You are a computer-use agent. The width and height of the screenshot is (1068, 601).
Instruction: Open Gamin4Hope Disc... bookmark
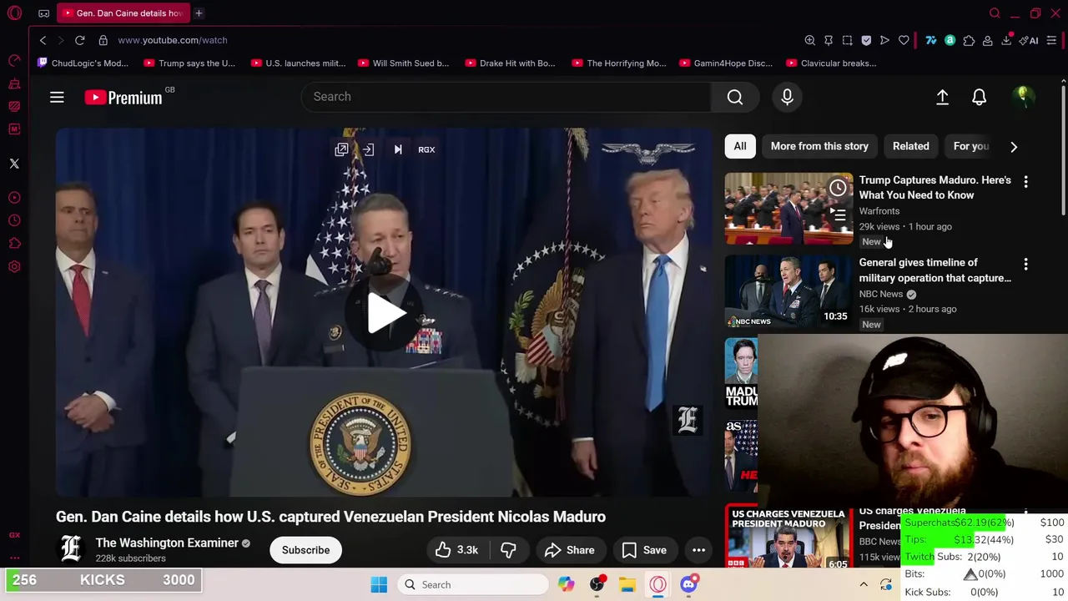(x=726, y=63)
